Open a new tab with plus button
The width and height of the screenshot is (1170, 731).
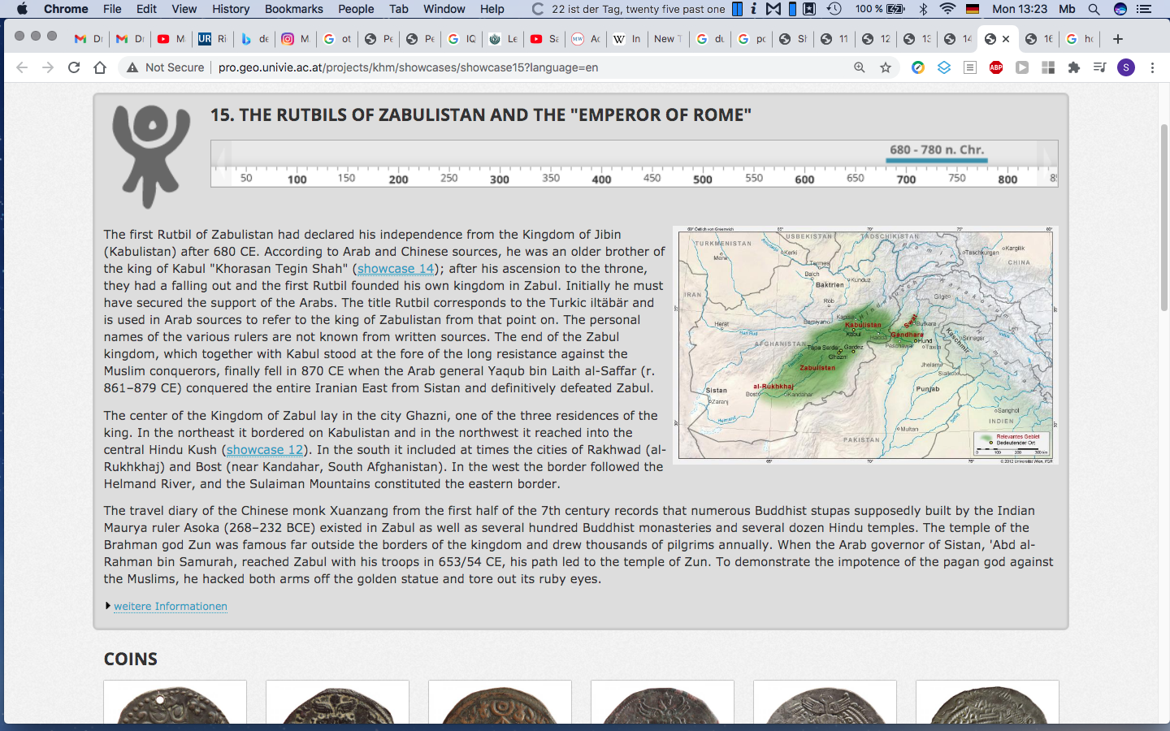click(1118, 38)
